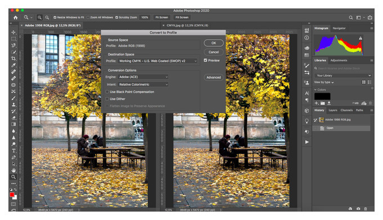The image size is (383, 220).
Task: Enable Use Dither checkbox
Action: coord(107,99)
